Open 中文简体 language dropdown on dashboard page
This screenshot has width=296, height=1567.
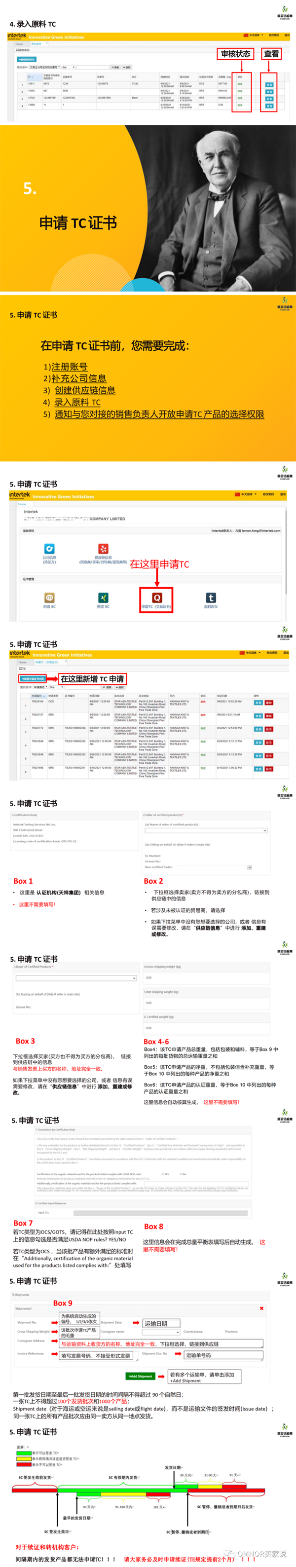(x=246, y=494)
